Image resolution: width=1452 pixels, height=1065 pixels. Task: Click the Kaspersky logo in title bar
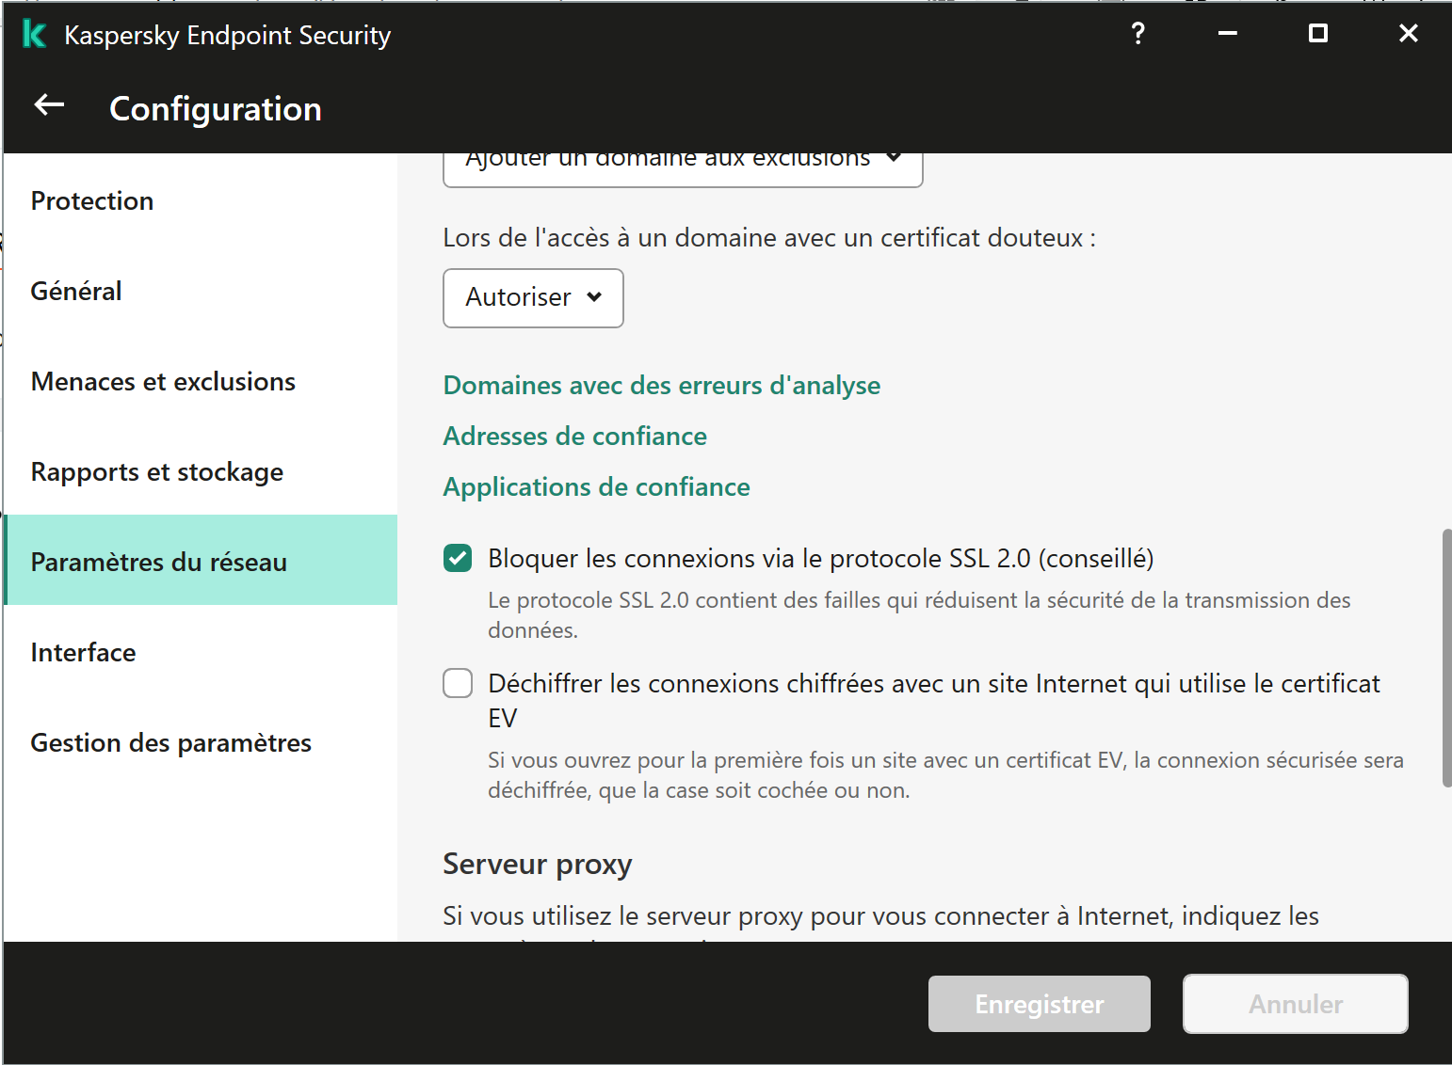(x=34, y=35)
